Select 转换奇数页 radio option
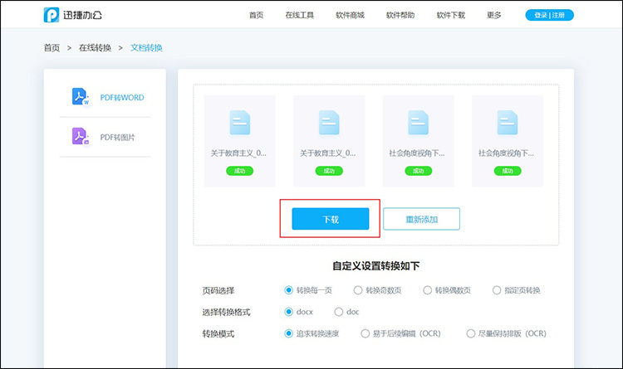 click(358, 290)
